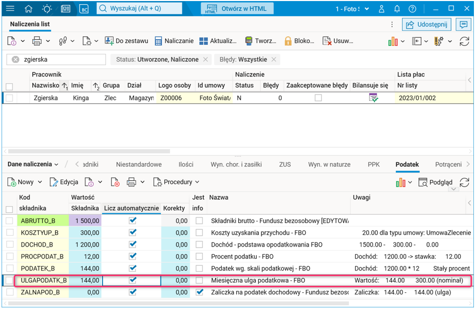Click the Blokowanie padlock icon
The width and height of the screenshot is (476, 310).
point(288,41)
